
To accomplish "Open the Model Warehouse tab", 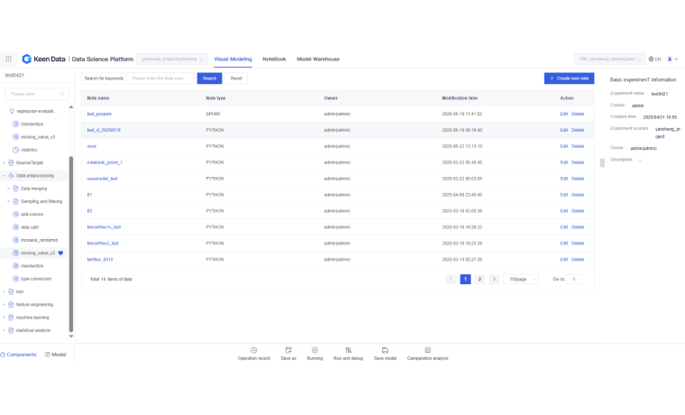I will (x=318, y=59).
